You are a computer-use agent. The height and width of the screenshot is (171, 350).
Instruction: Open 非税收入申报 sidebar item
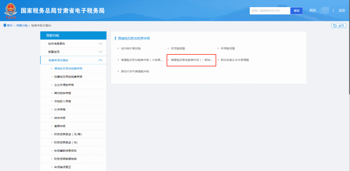[x=63, y=101]
